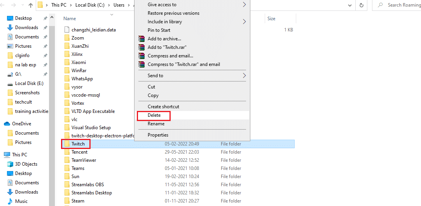
Task: Click the WinRAR icon beside Add to archive
Action: coord(141,39)
